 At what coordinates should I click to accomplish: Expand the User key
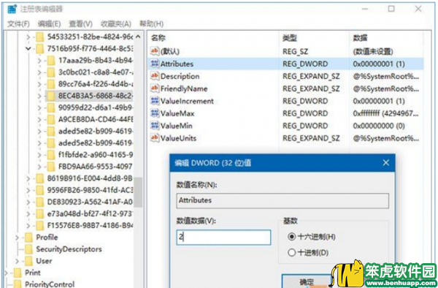pos(17,261)
